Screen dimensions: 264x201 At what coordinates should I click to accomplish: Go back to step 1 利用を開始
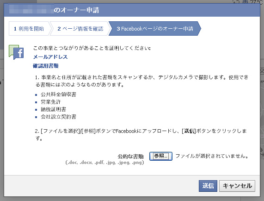point(29,29)
